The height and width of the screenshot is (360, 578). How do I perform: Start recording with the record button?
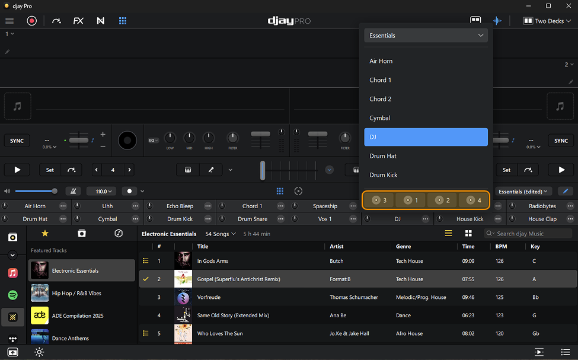[31, 21]
